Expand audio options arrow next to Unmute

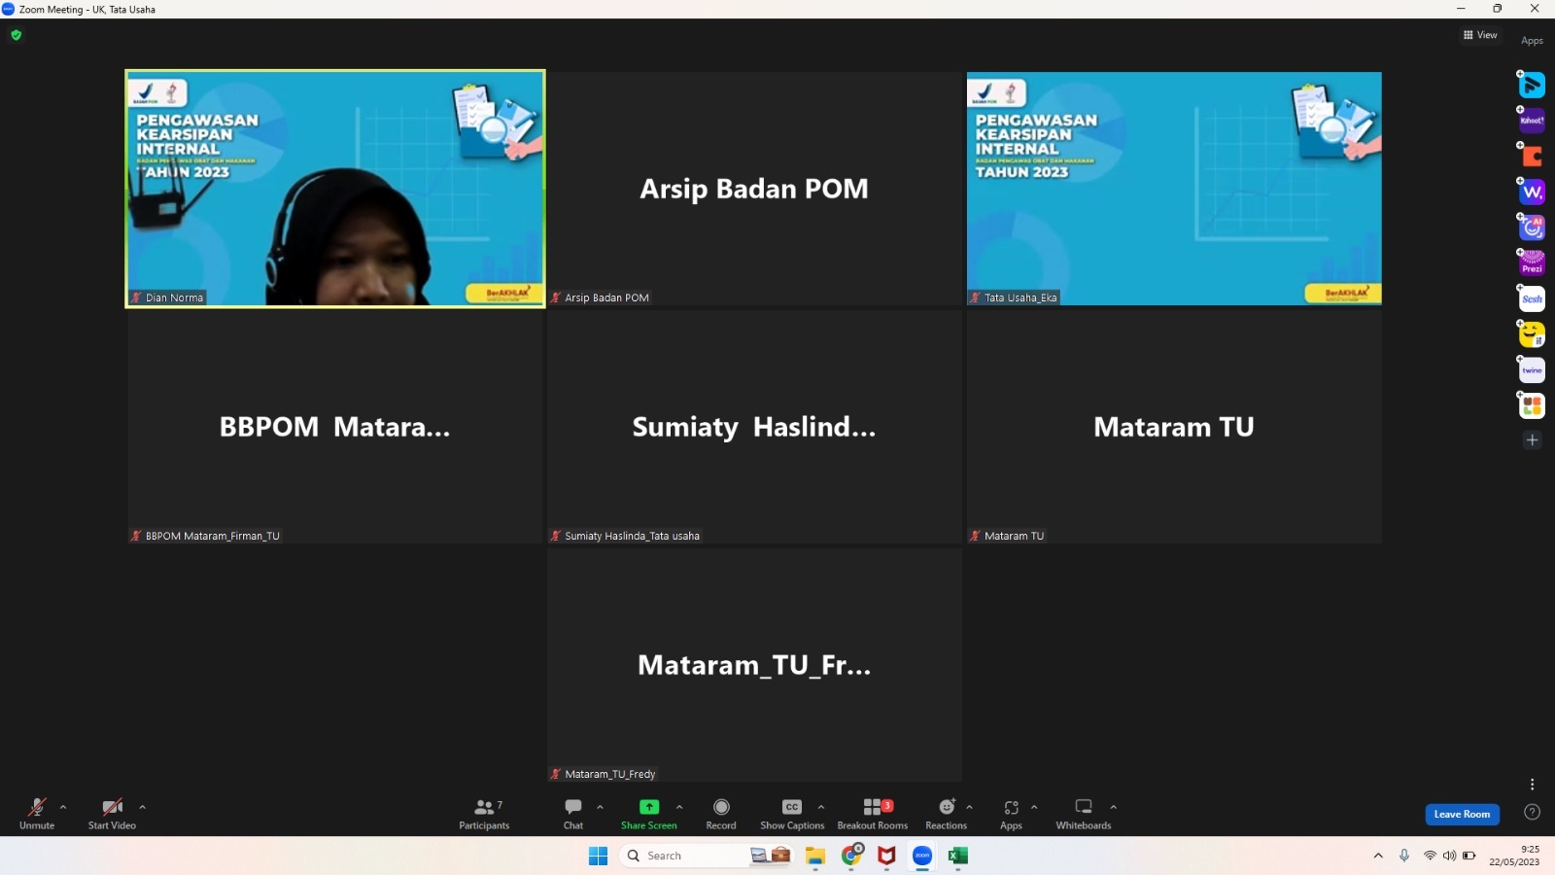[x=63, y=807]
